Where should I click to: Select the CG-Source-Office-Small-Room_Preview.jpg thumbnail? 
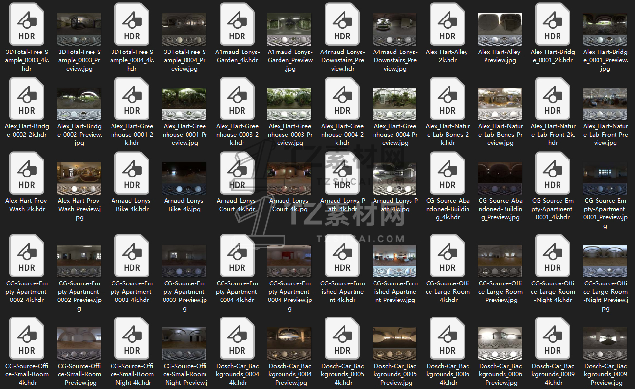click(79, 344)
